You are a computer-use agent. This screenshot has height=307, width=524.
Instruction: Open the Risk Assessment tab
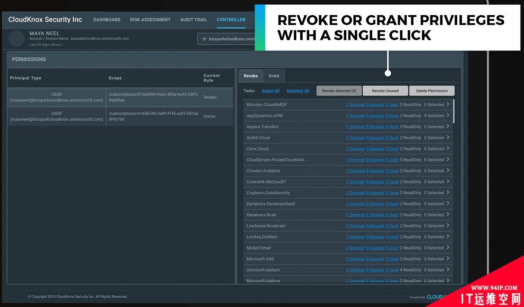[150, 20]
